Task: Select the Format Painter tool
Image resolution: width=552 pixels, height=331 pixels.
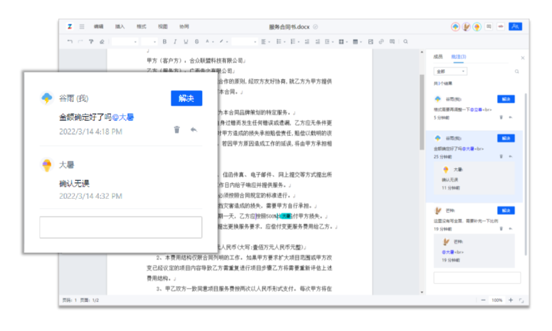Action: [91, 42]
